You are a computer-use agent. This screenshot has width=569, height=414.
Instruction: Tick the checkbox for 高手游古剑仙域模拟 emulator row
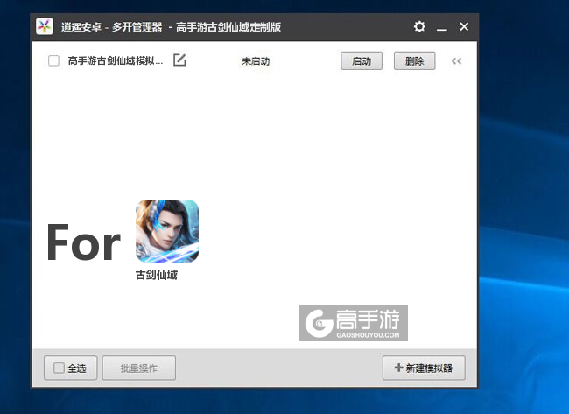53,60
